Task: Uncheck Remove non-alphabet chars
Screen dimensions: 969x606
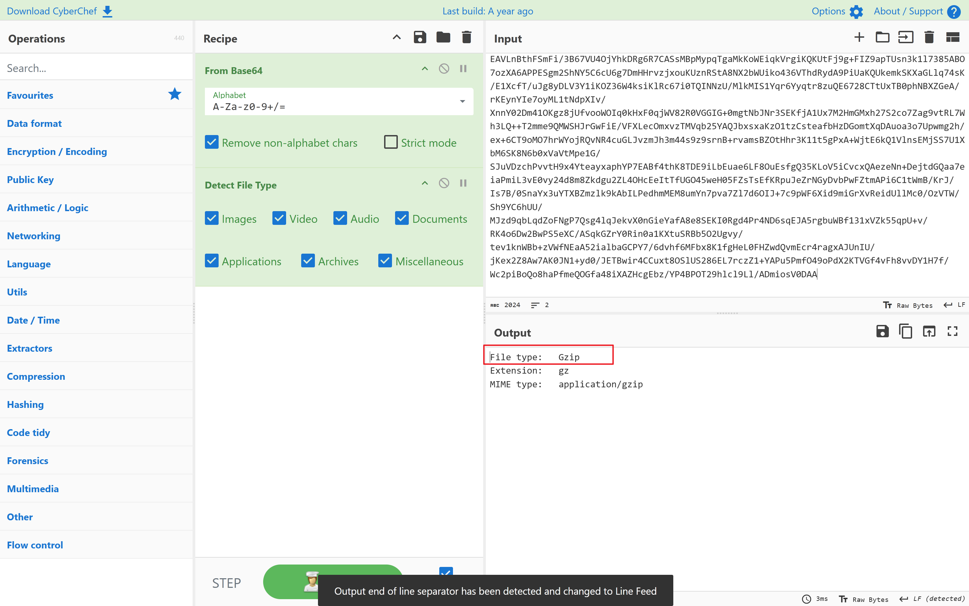Action: (x=211, y=142)
